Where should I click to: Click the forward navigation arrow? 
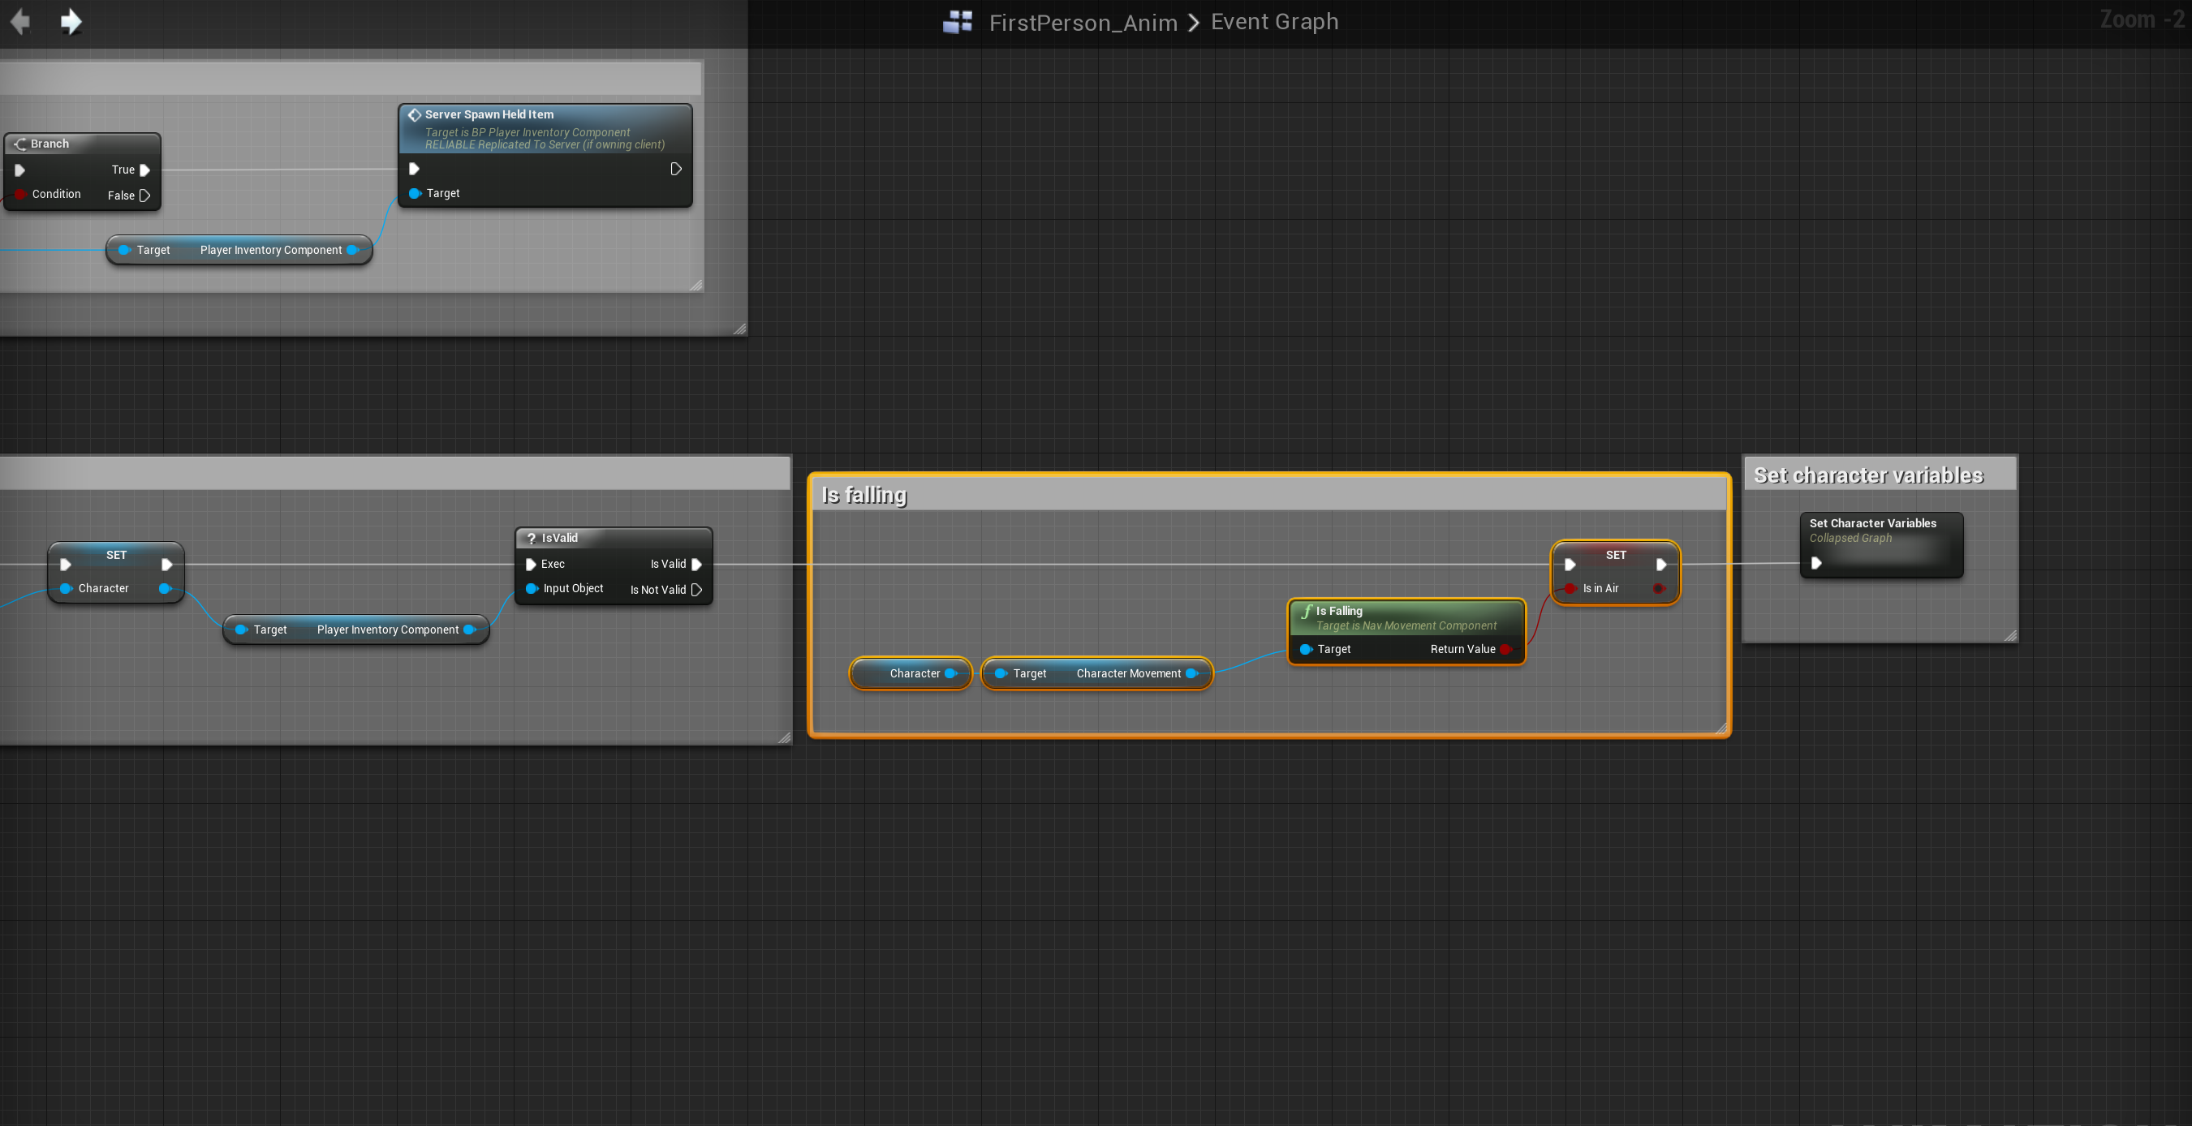point(71,21)
